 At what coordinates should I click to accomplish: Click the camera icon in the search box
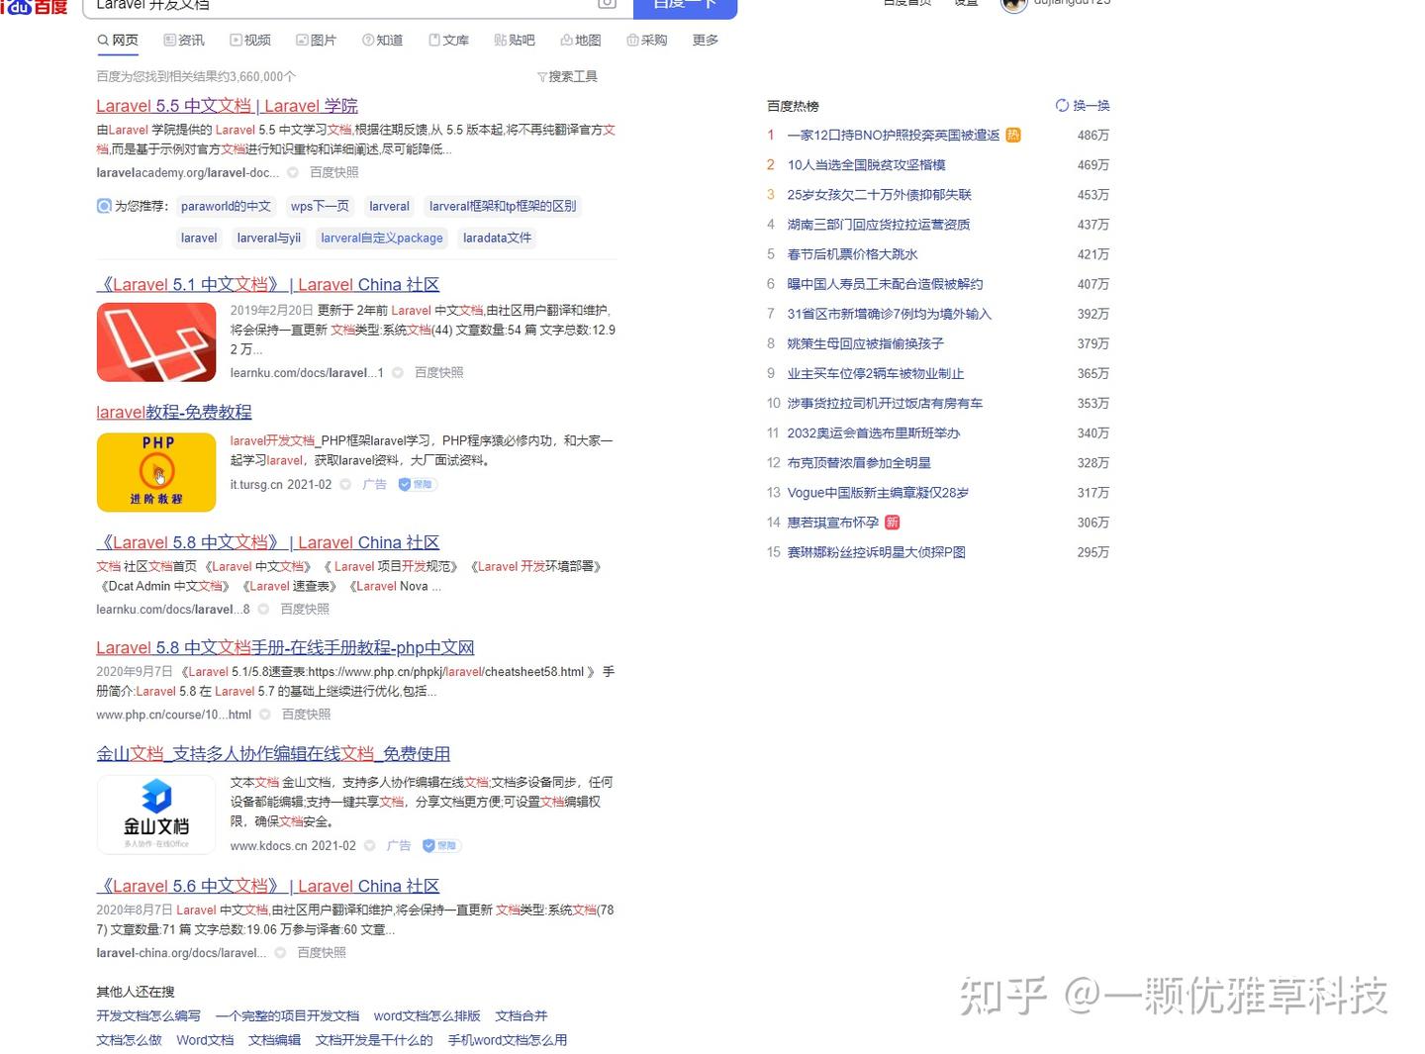pos(605,5)
